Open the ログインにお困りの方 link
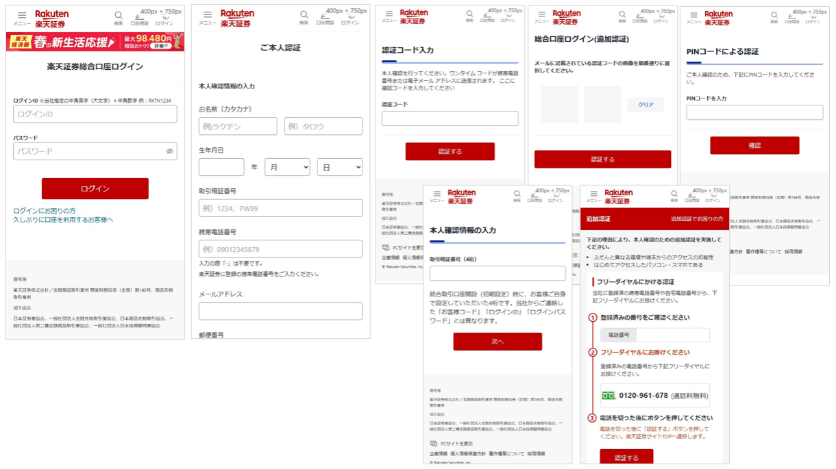Screen dimensions: 836x469 coord(45,211)
